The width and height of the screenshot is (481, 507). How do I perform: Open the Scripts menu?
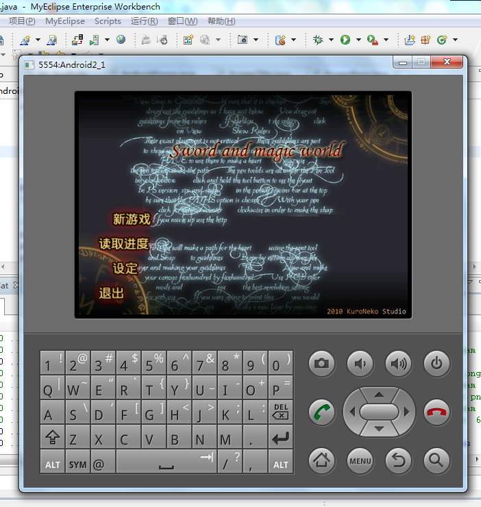tap(108, 21)
